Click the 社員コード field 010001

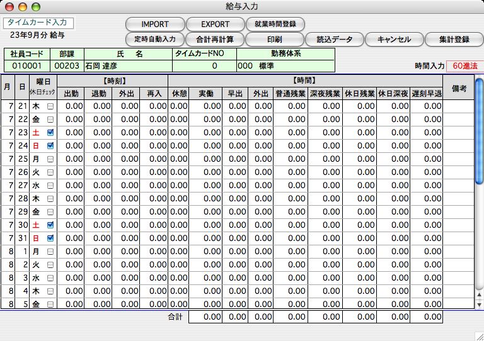coord(26,65)
